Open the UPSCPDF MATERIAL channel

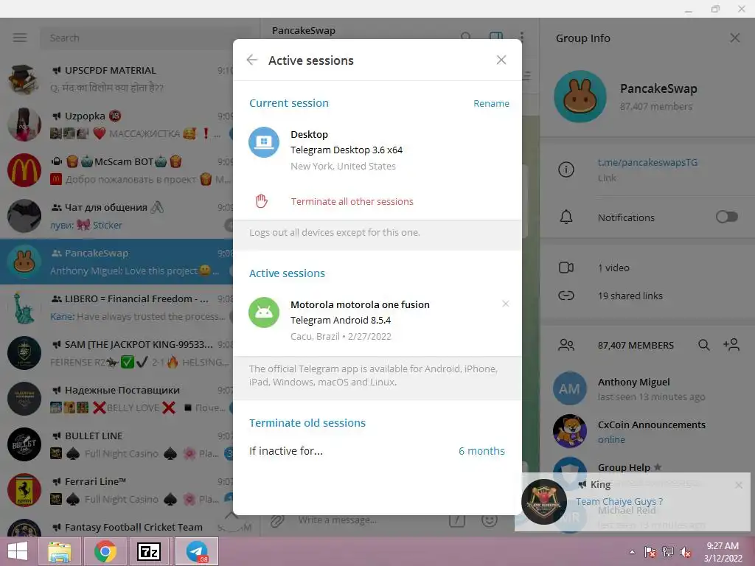pyautogui.click(x=116, y=79)
